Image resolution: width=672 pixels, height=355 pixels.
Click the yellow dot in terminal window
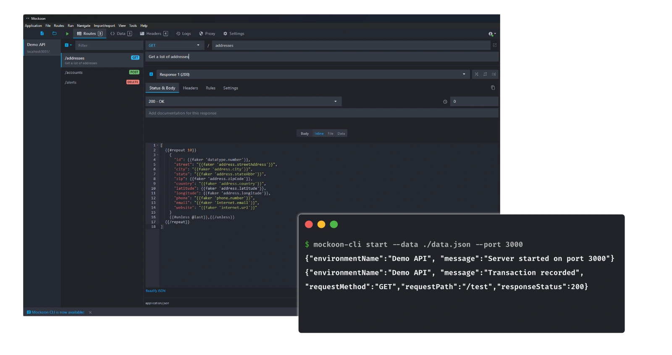pos(321,224)
